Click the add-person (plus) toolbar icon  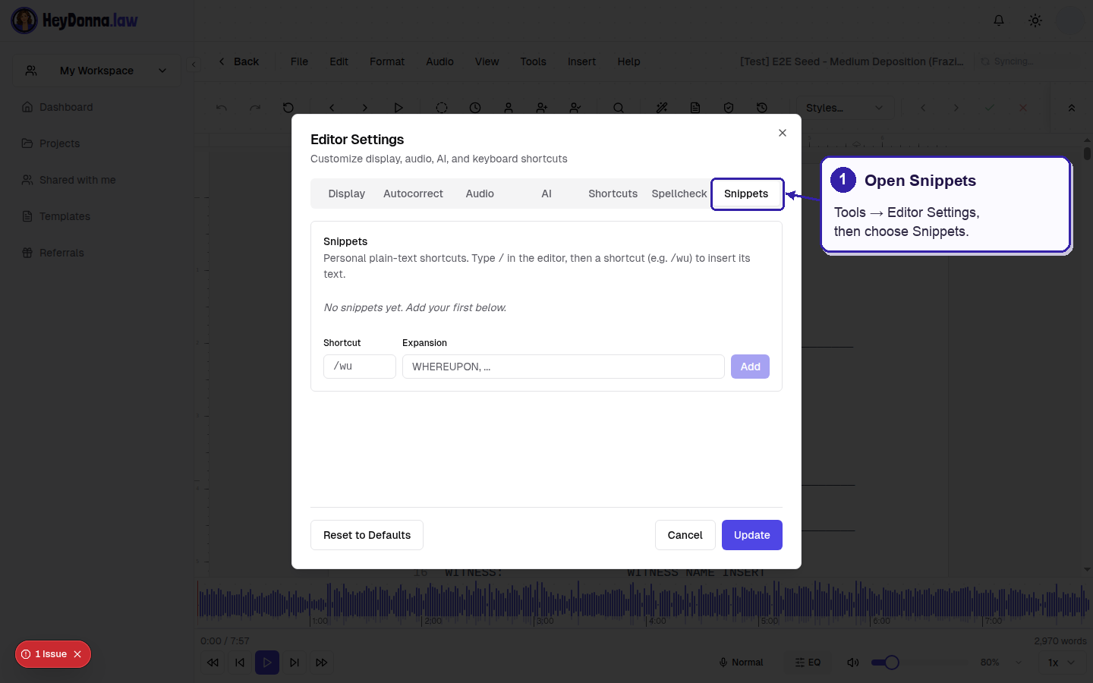coord(542,108)
